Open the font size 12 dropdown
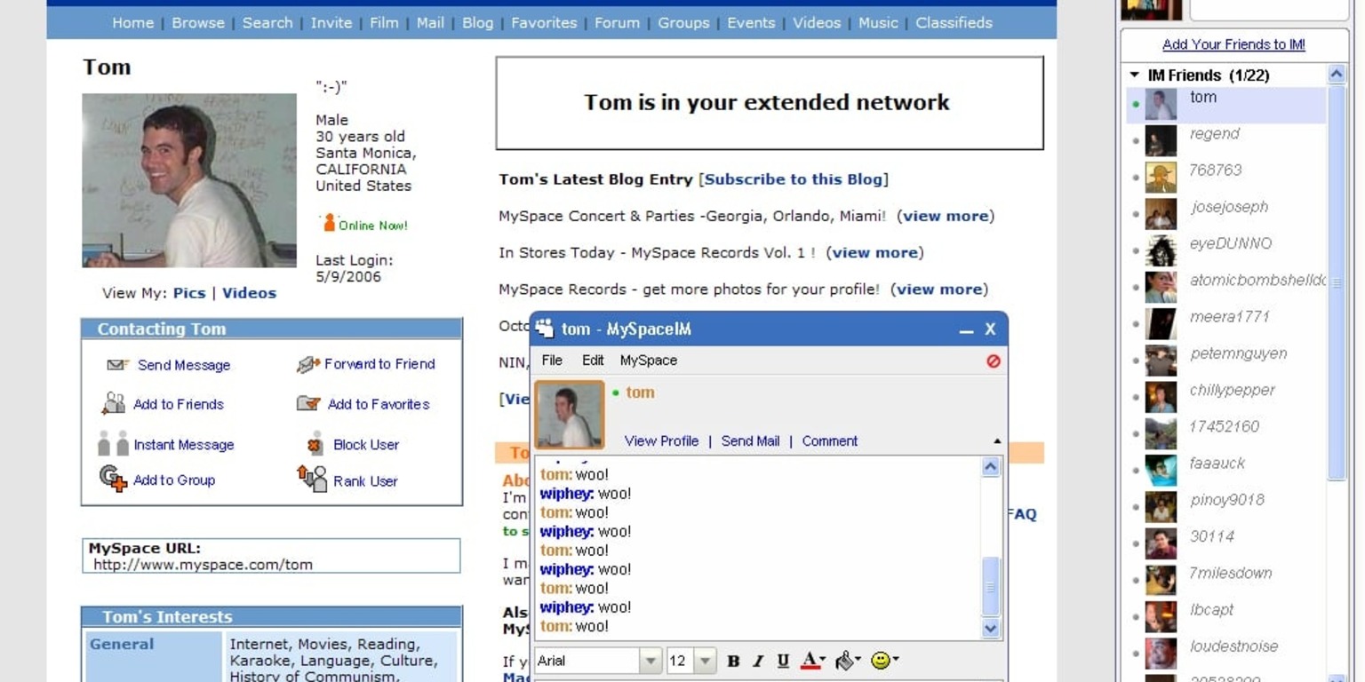Image resolution: width=1365 pixels, height=682 pixels. [x=706, y=661]
